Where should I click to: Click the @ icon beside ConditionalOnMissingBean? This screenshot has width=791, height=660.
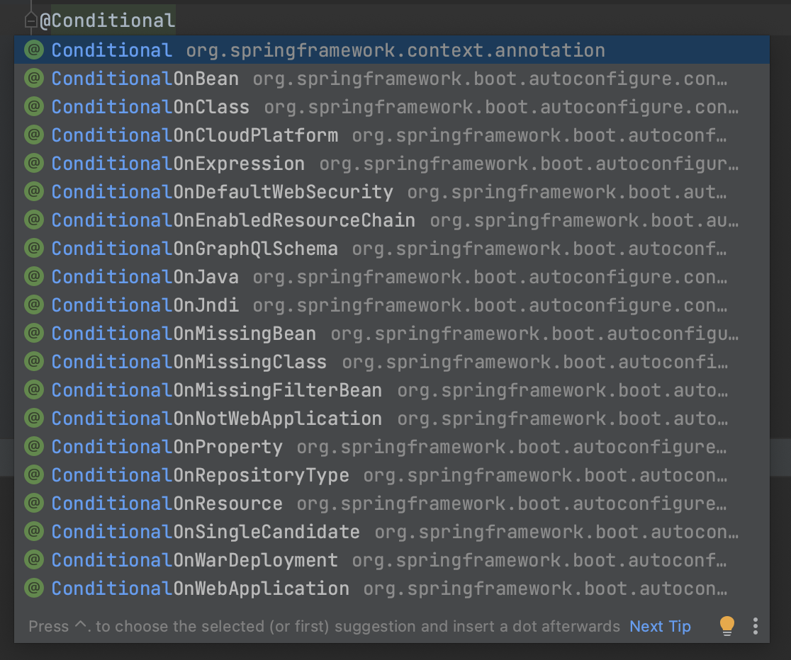tap(33, 333)
